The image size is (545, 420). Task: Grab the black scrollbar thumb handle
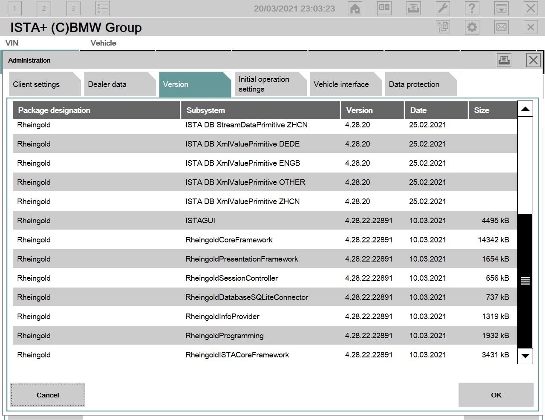pyautogui.click(x=525, y=281)
